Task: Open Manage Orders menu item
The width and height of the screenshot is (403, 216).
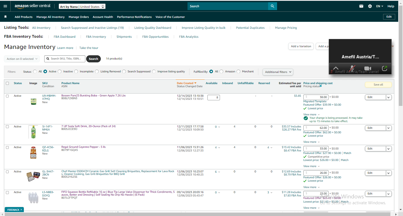Action: [79, 17]
